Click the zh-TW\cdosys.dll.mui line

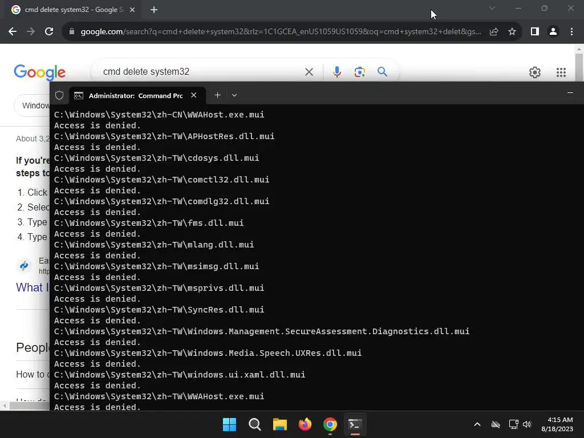(x=156, y=158)
